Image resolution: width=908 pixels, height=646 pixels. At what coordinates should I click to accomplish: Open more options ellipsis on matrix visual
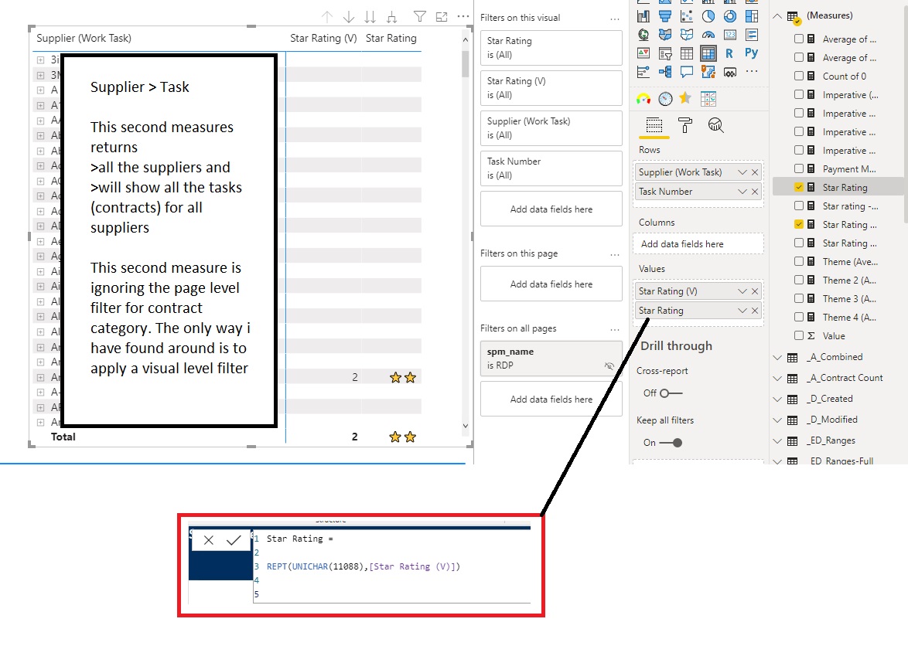(463, 16)
